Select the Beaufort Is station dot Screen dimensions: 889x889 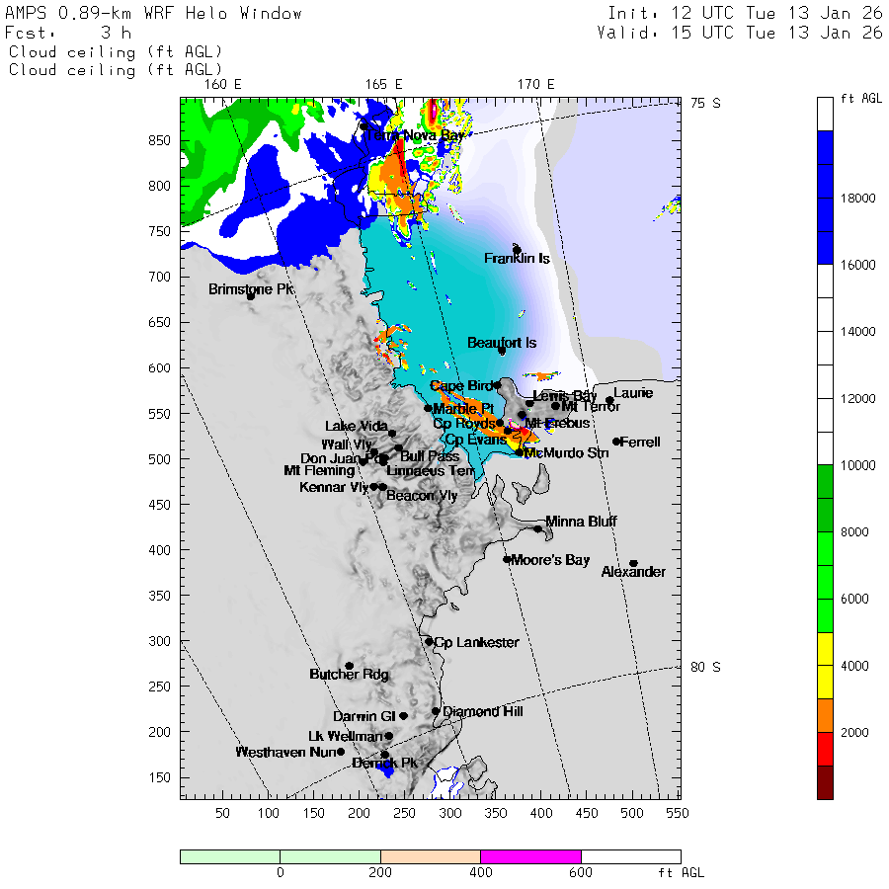pos(502,351)
